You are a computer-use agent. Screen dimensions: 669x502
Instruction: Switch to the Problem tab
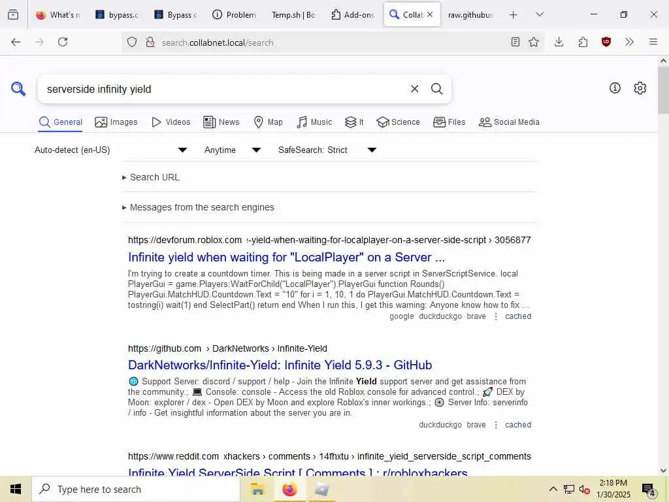(234, 15)
